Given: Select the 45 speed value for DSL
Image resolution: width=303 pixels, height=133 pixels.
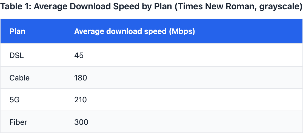Looking at the screenshot, I should click(x=79, y=56).
